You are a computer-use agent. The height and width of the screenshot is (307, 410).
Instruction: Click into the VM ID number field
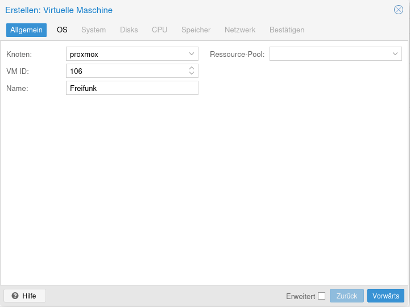pyautogui.click(x=125, y=71)
